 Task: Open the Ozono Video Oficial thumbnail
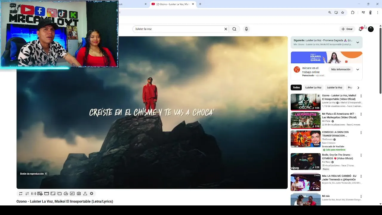pyautogui.click(x=306, y=102)
